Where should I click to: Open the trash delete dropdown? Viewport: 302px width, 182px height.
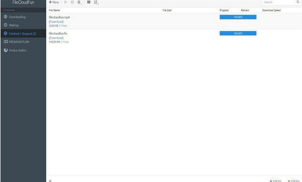pos(80,3)
